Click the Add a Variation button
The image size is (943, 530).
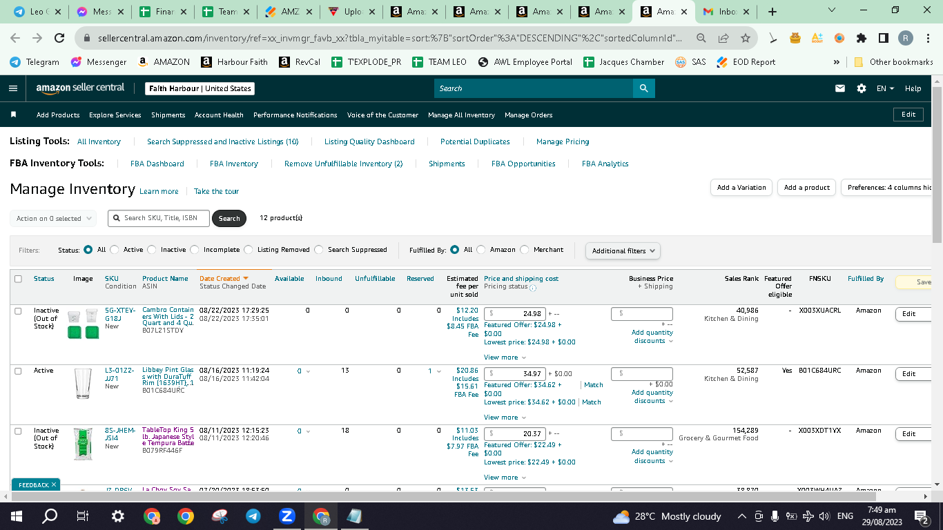(x=741, y=188)
